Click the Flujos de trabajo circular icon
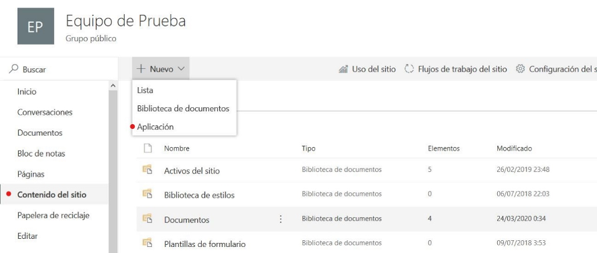 (409, 69)
